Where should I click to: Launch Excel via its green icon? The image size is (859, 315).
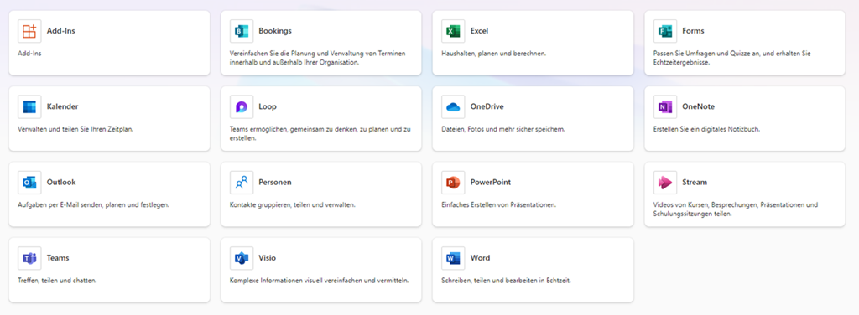point(453,31)
